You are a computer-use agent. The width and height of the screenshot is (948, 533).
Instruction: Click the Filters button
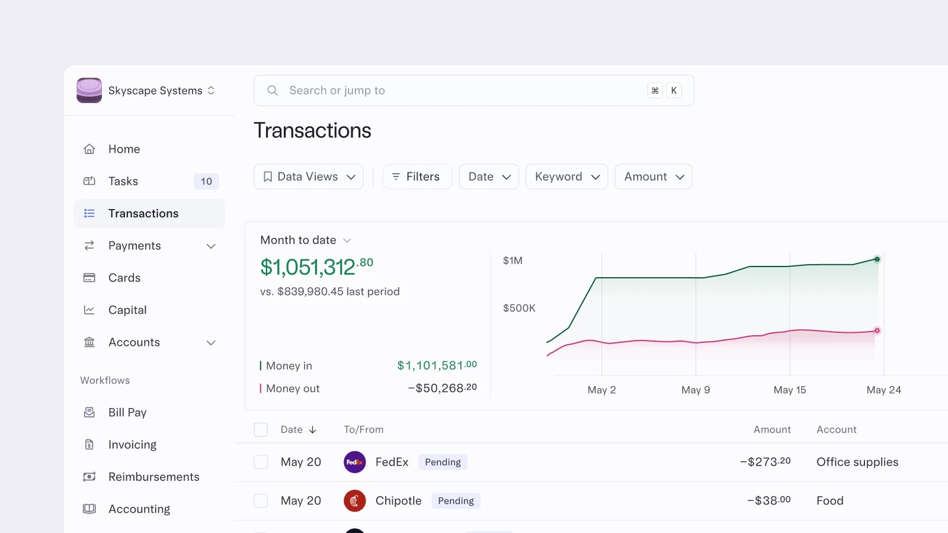[x=417, y=176]
